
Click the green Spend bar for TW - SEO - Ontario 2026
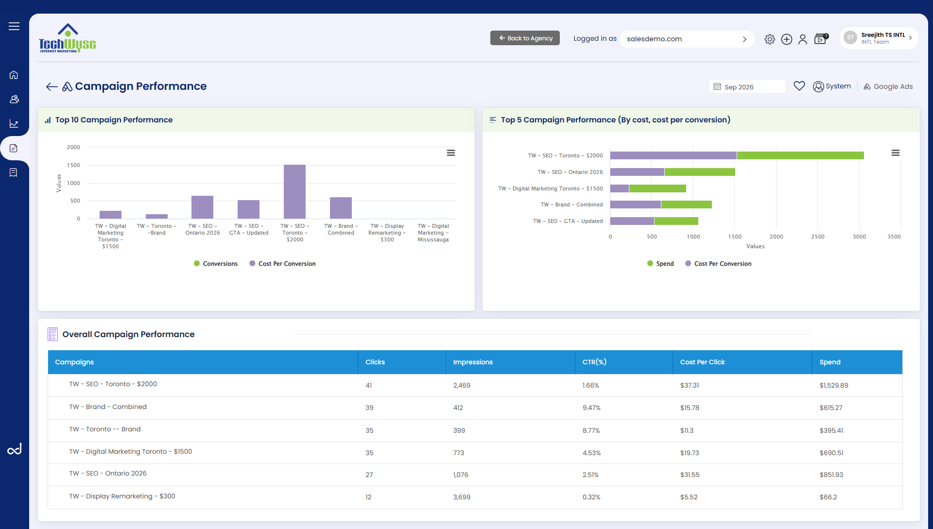coord(700,172)
